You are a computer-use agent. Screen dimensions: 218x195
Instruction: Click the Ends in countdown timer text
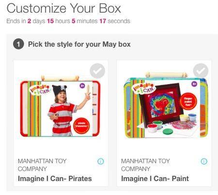68,21
